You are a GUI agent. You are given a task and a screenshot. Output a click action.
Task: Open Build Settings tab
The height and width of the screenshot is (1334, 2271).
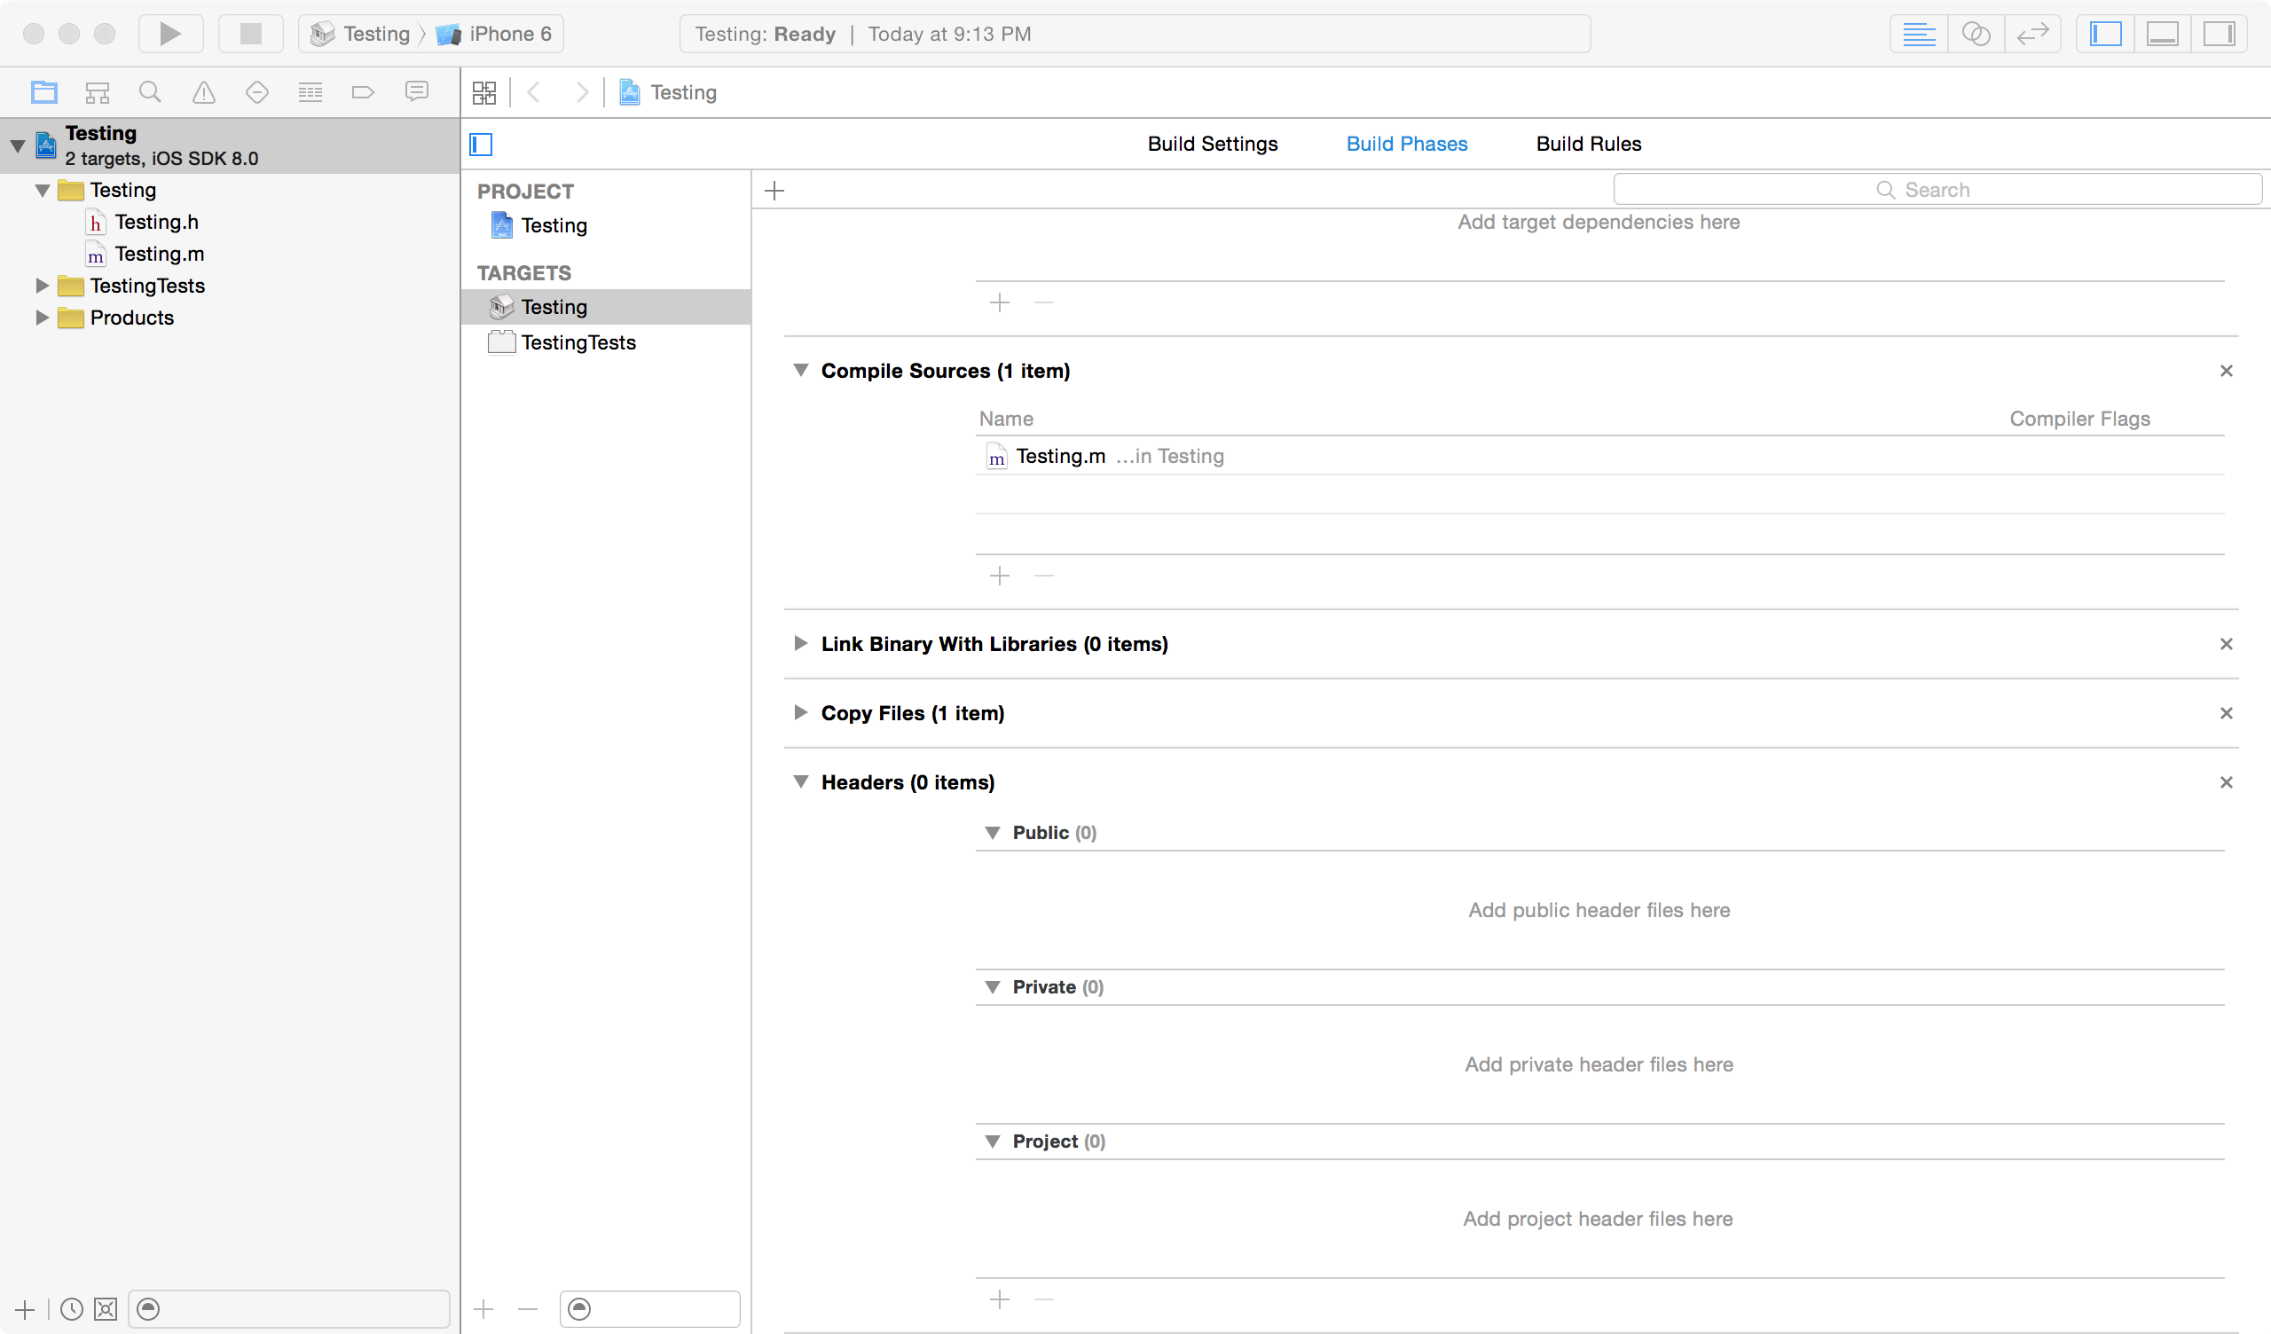point(1212,145)
